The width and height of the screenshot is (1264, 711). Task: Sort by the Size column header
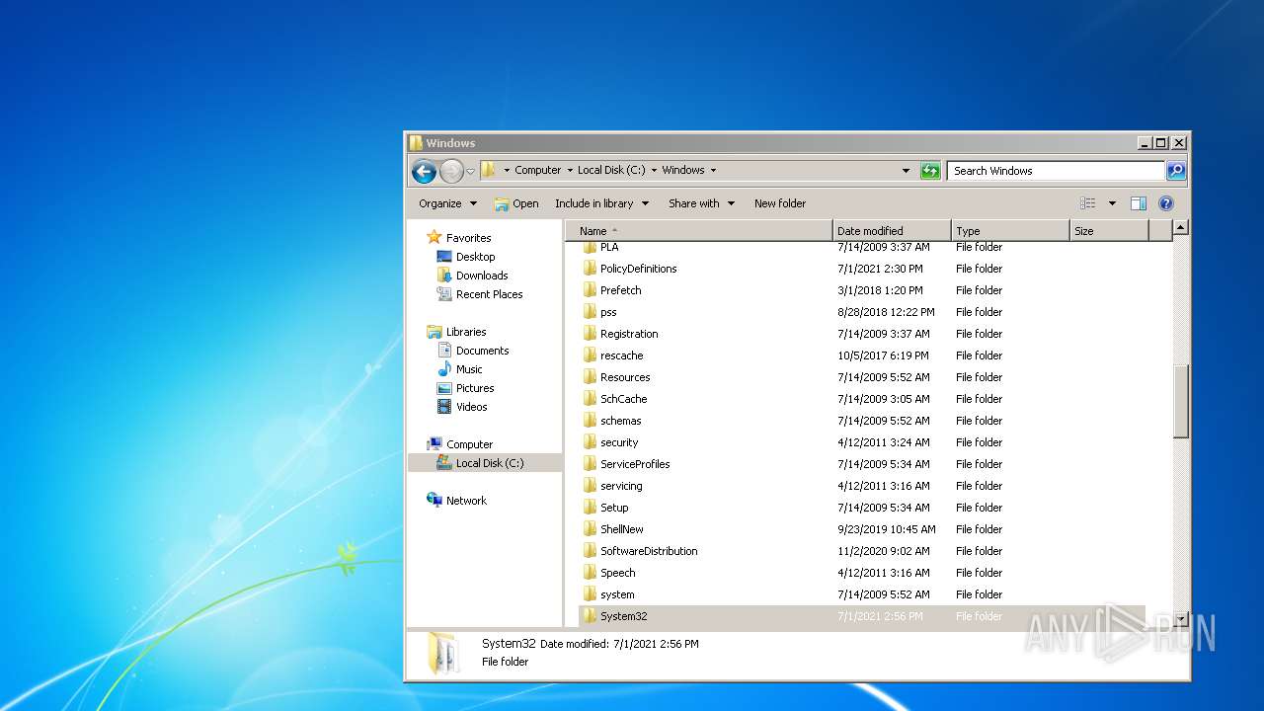pos(1109,231)
